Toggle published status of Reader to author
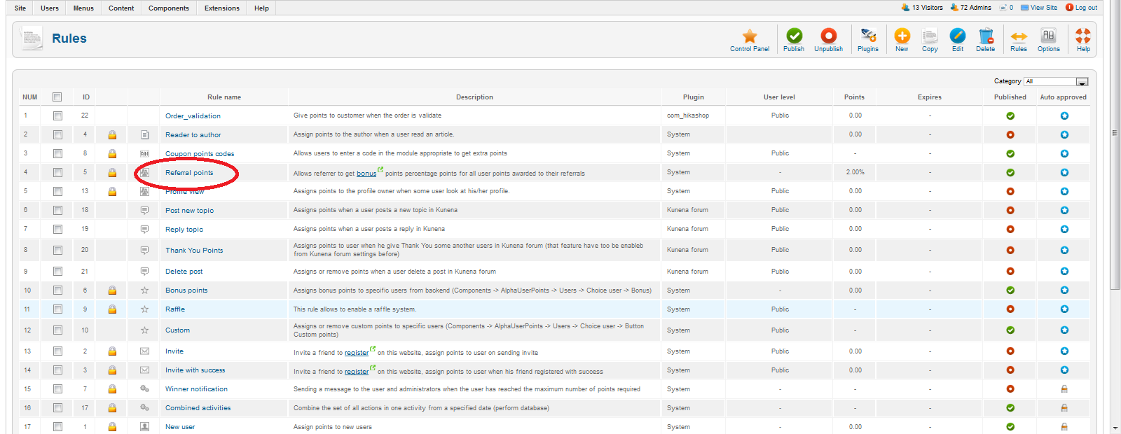1121x434 pixels. [x=1010, y=134]
